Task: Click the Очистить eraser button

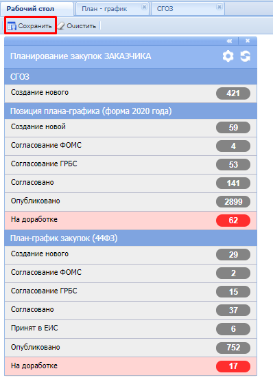Action: [78, 26]
